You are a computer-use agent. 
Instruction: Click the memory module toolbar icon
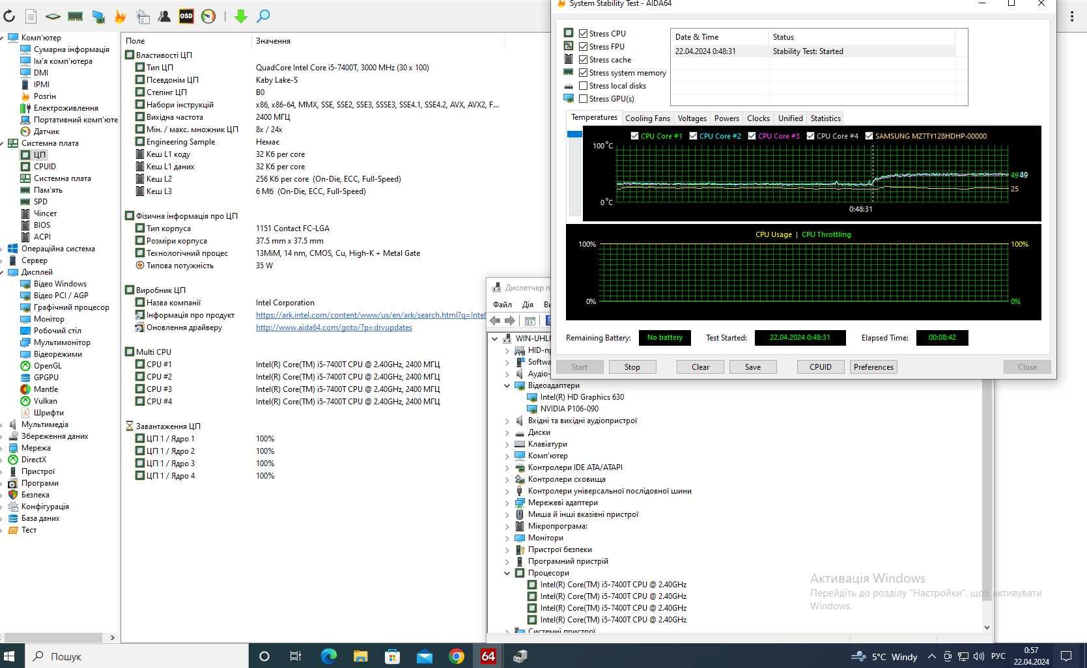click(76, 16)
